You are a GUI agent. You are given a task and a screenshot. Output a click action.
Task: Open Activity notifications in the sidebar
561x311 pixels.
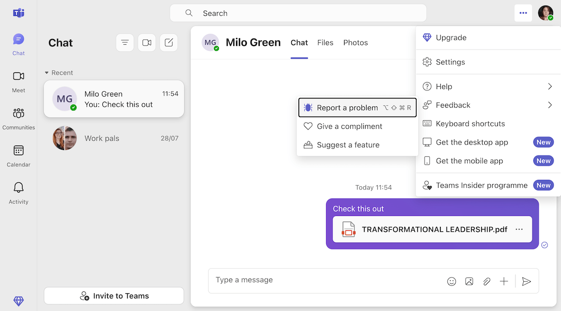(x=19, y=194)
